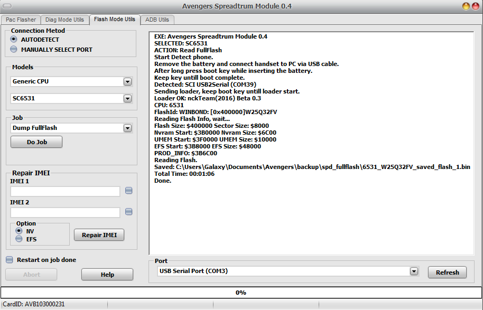
Task: Open the ADB Utils tab
Action: (157, 20)
